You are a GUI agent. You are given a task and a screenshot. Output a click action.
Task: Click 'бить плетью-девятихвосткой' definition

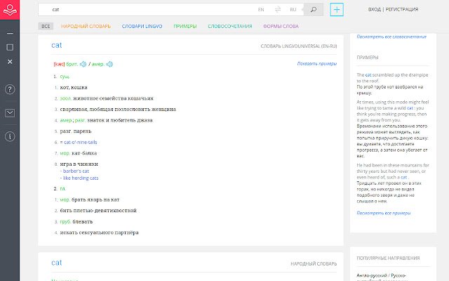[x=98, y=211]
